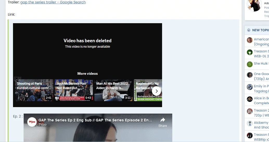269x142 pixels.
Task: Open the Man At His Best 2022 video
Action: pos(113,90)
